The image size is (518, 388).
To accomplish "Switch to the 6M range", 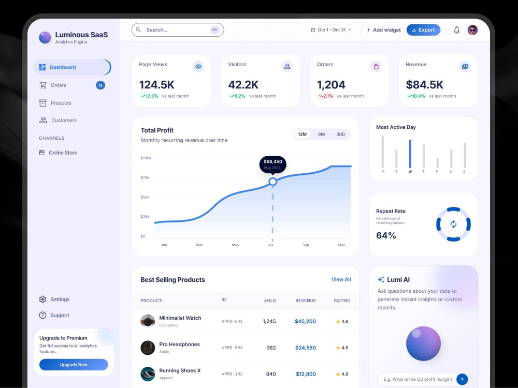I will coord(322,135).
